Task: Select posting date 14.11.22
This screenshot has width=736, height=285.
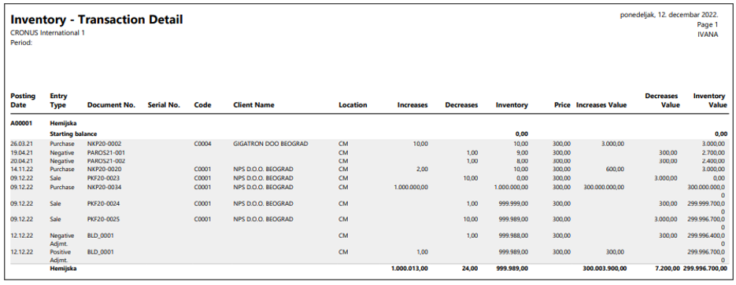Action: [21, 170]
